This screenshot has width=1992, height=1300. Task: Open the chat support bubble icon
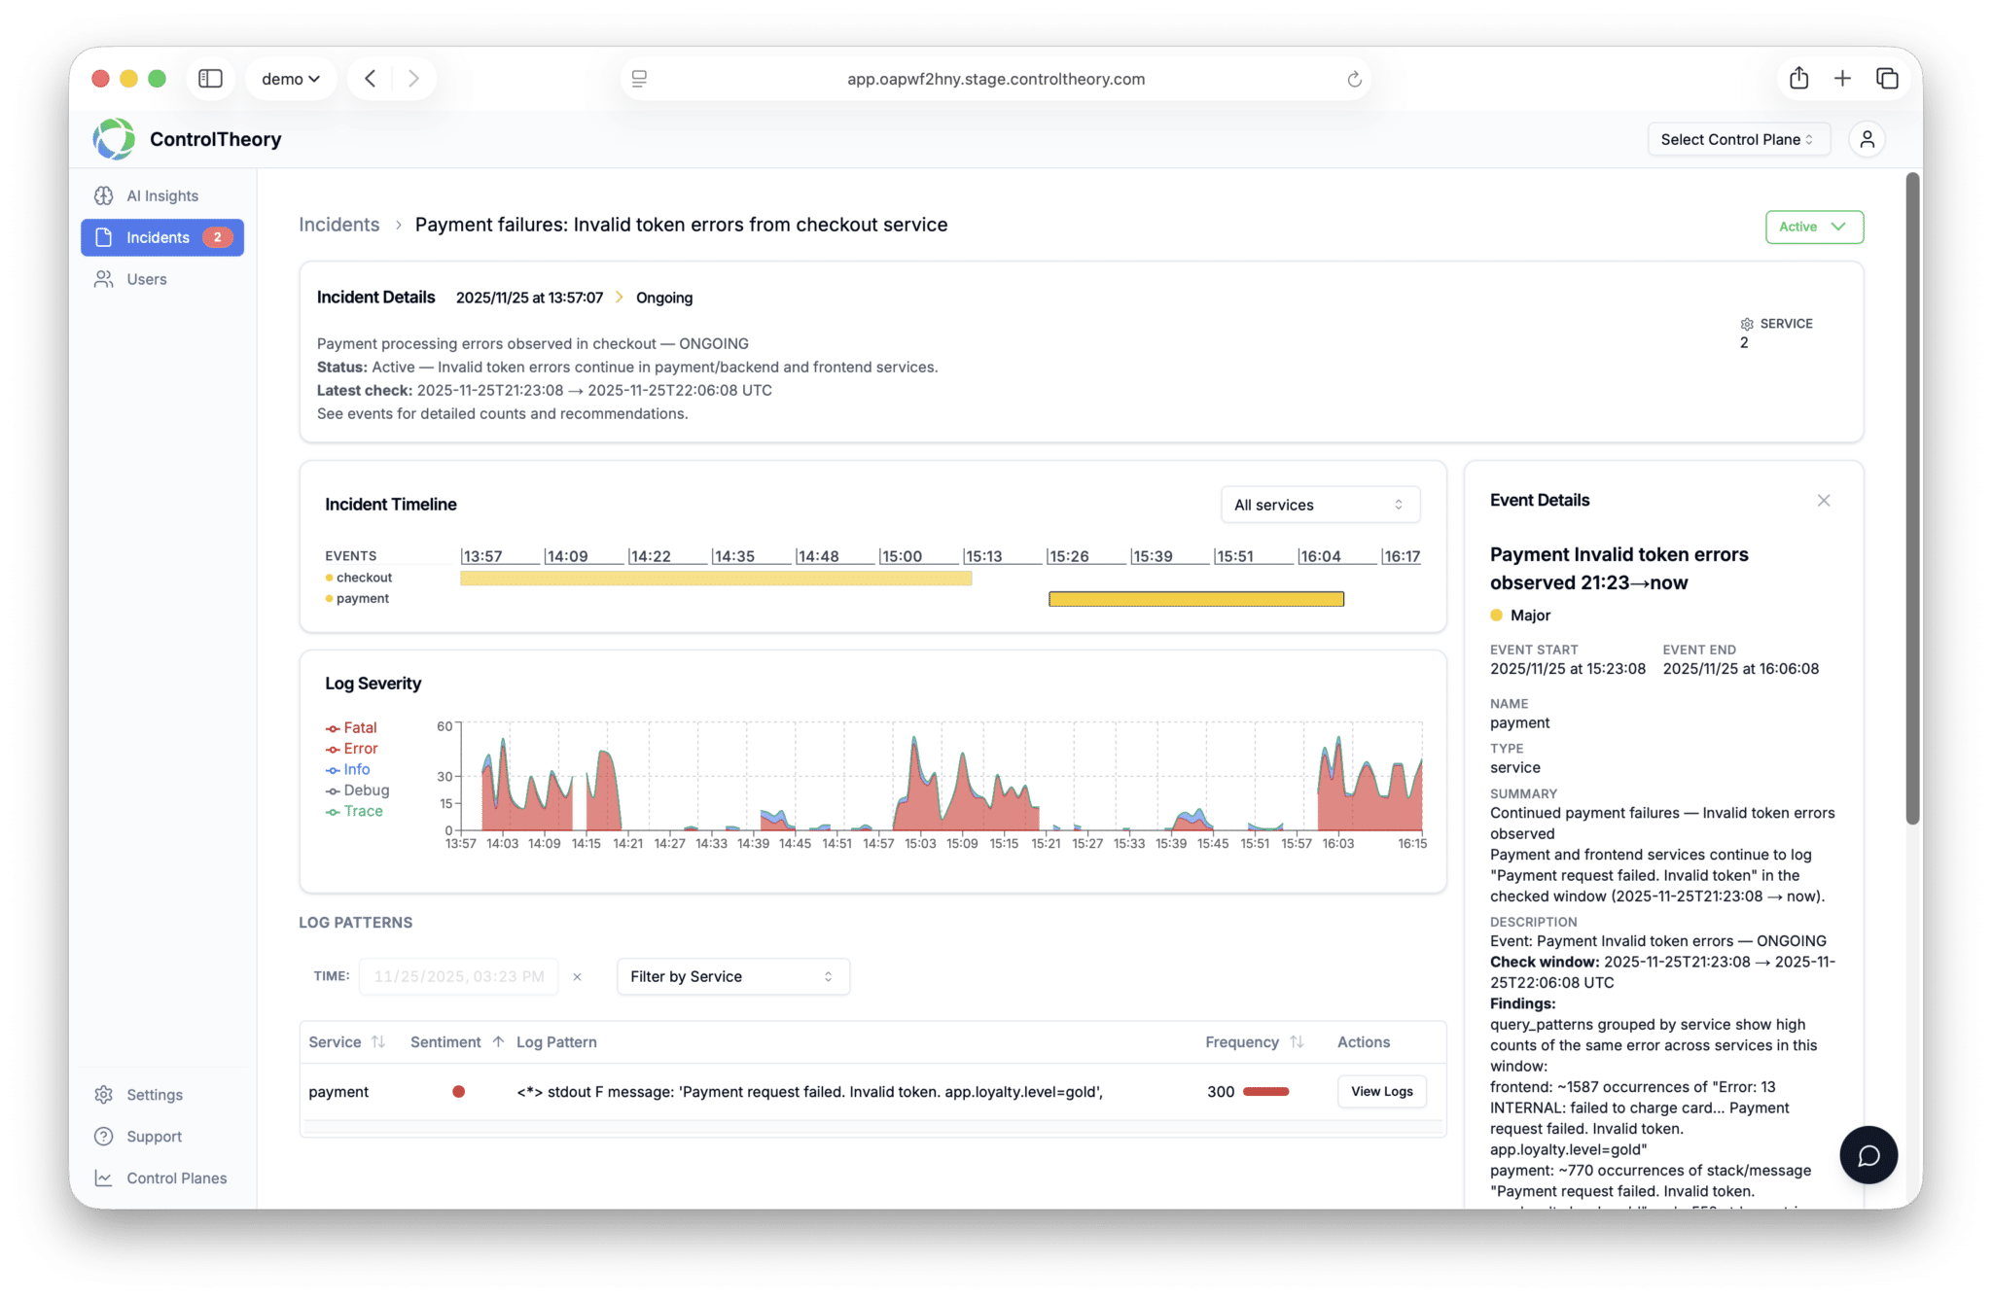[1867, 1155]
